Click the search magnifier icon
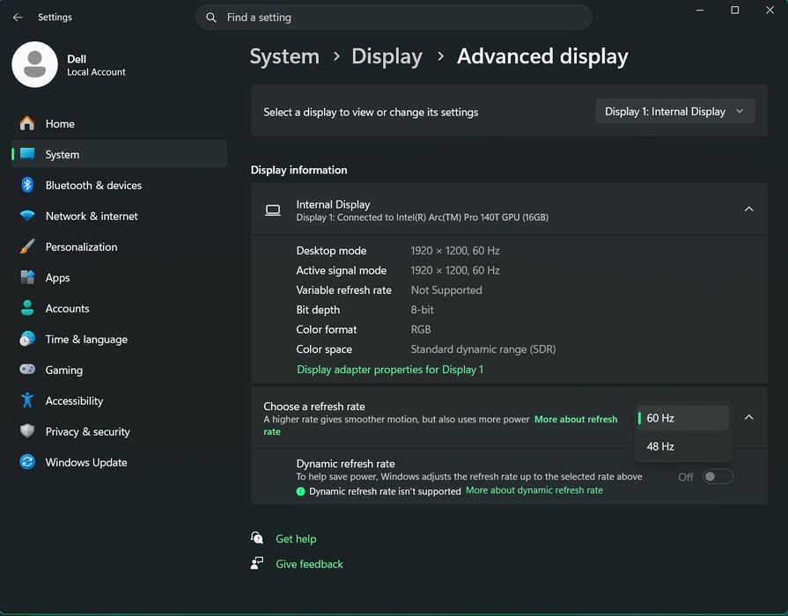 [x=211, y=18]
